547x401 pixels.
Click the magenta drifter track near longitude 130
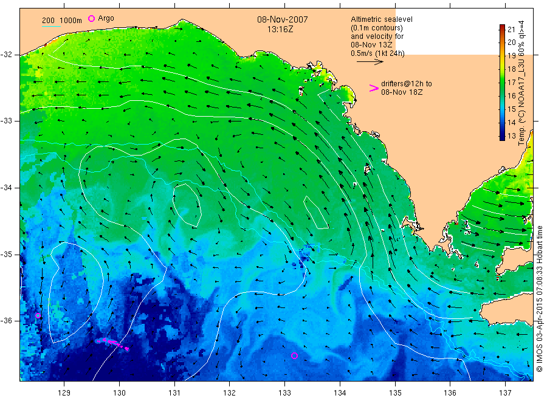click(x=112, y=343)
